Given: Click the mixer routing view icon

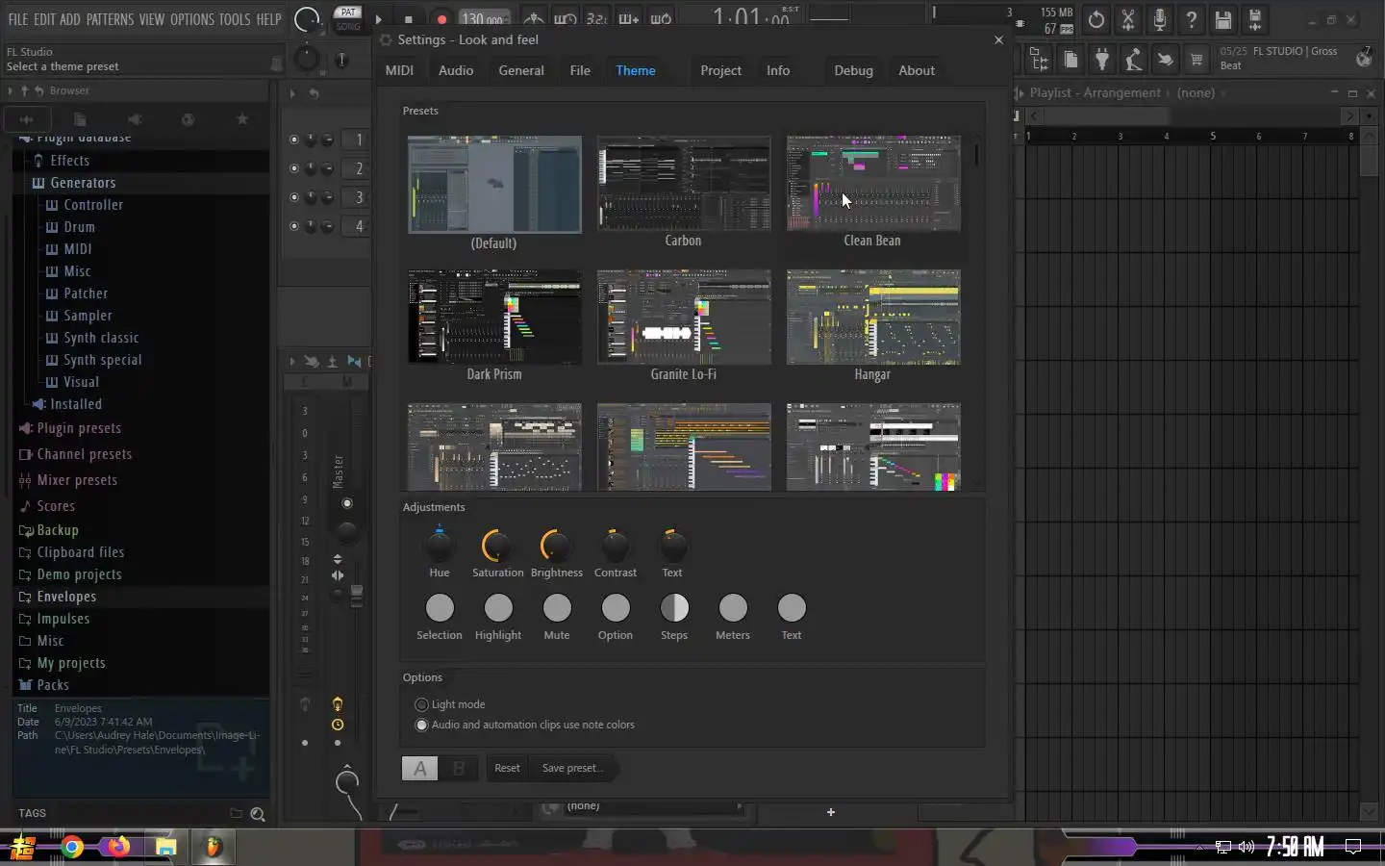Looking at the screenshot, I should click(1039, 60).
